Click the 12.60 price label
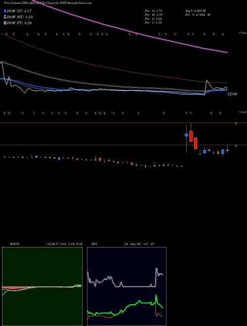This screenshot has height=326, width=247. point(232,94)
